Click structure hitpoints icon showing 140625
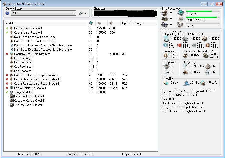This screenshot has height=158, width=225. (204, 39)
